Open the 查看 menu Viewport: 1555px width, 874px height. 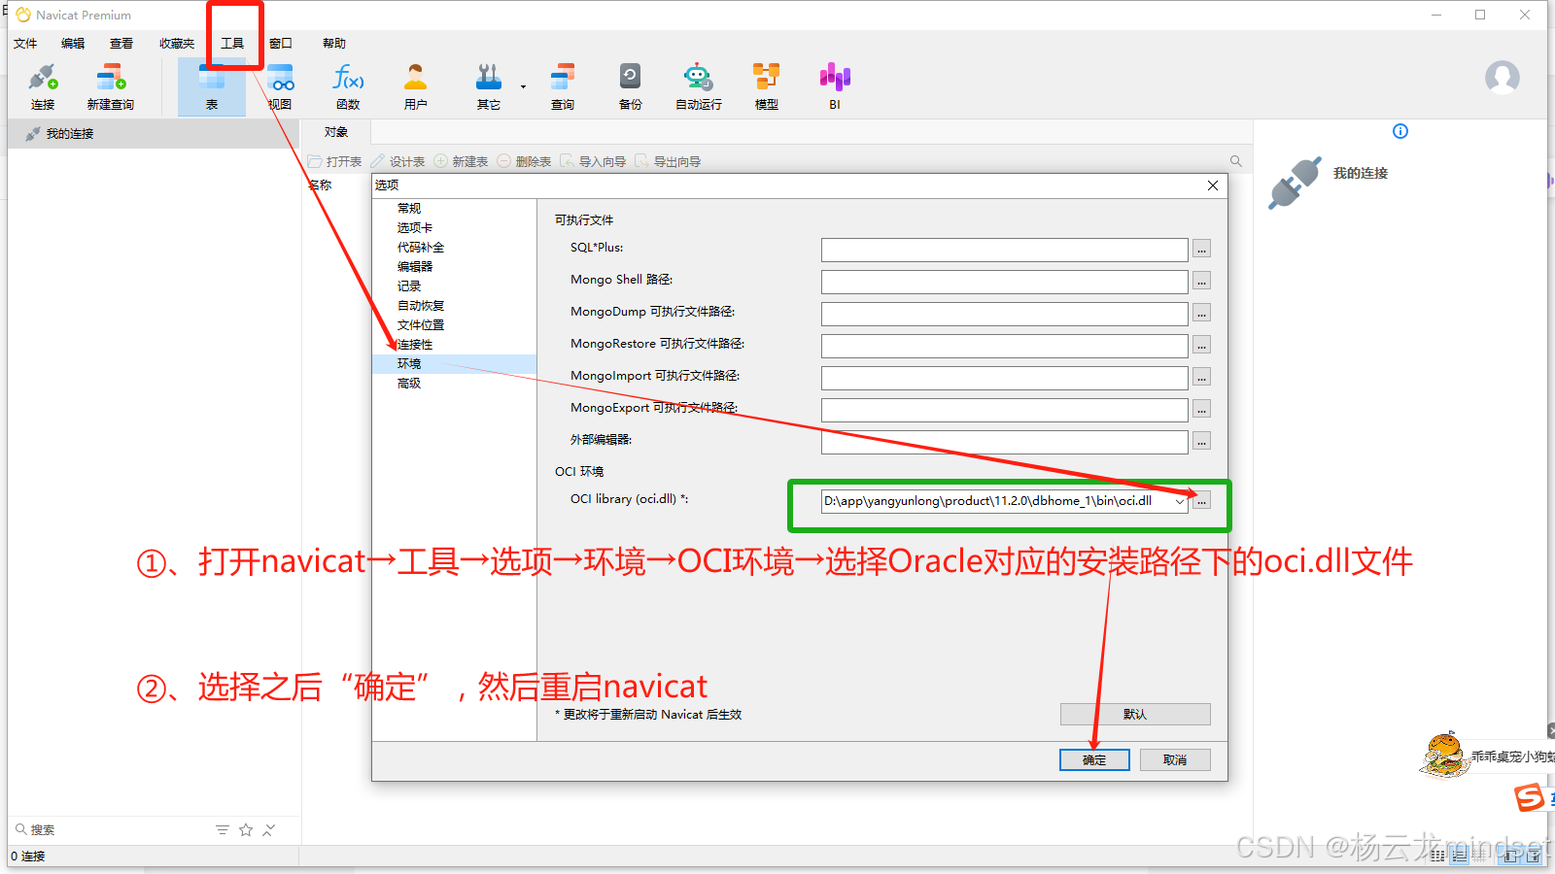point(121,43)
